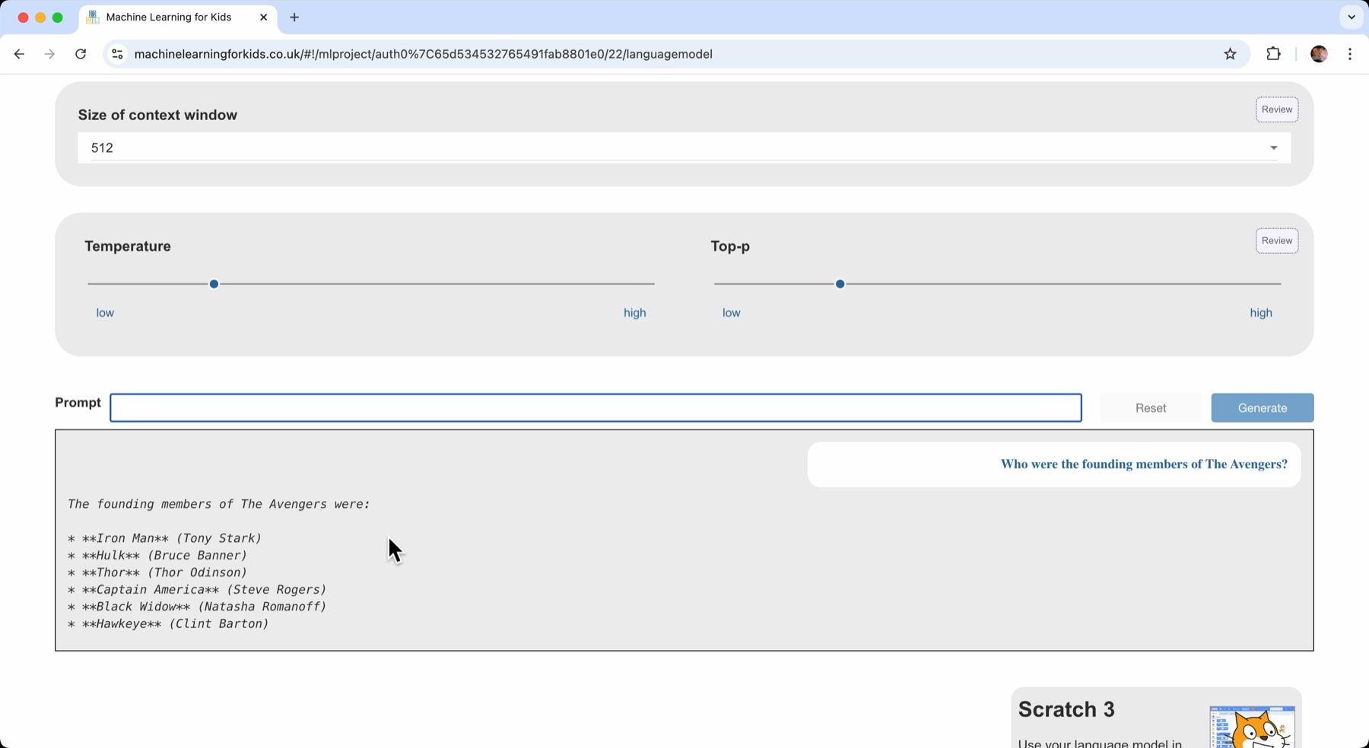Expand the context window size dropdown
1369x748 pixels.
click(1273, 148)
